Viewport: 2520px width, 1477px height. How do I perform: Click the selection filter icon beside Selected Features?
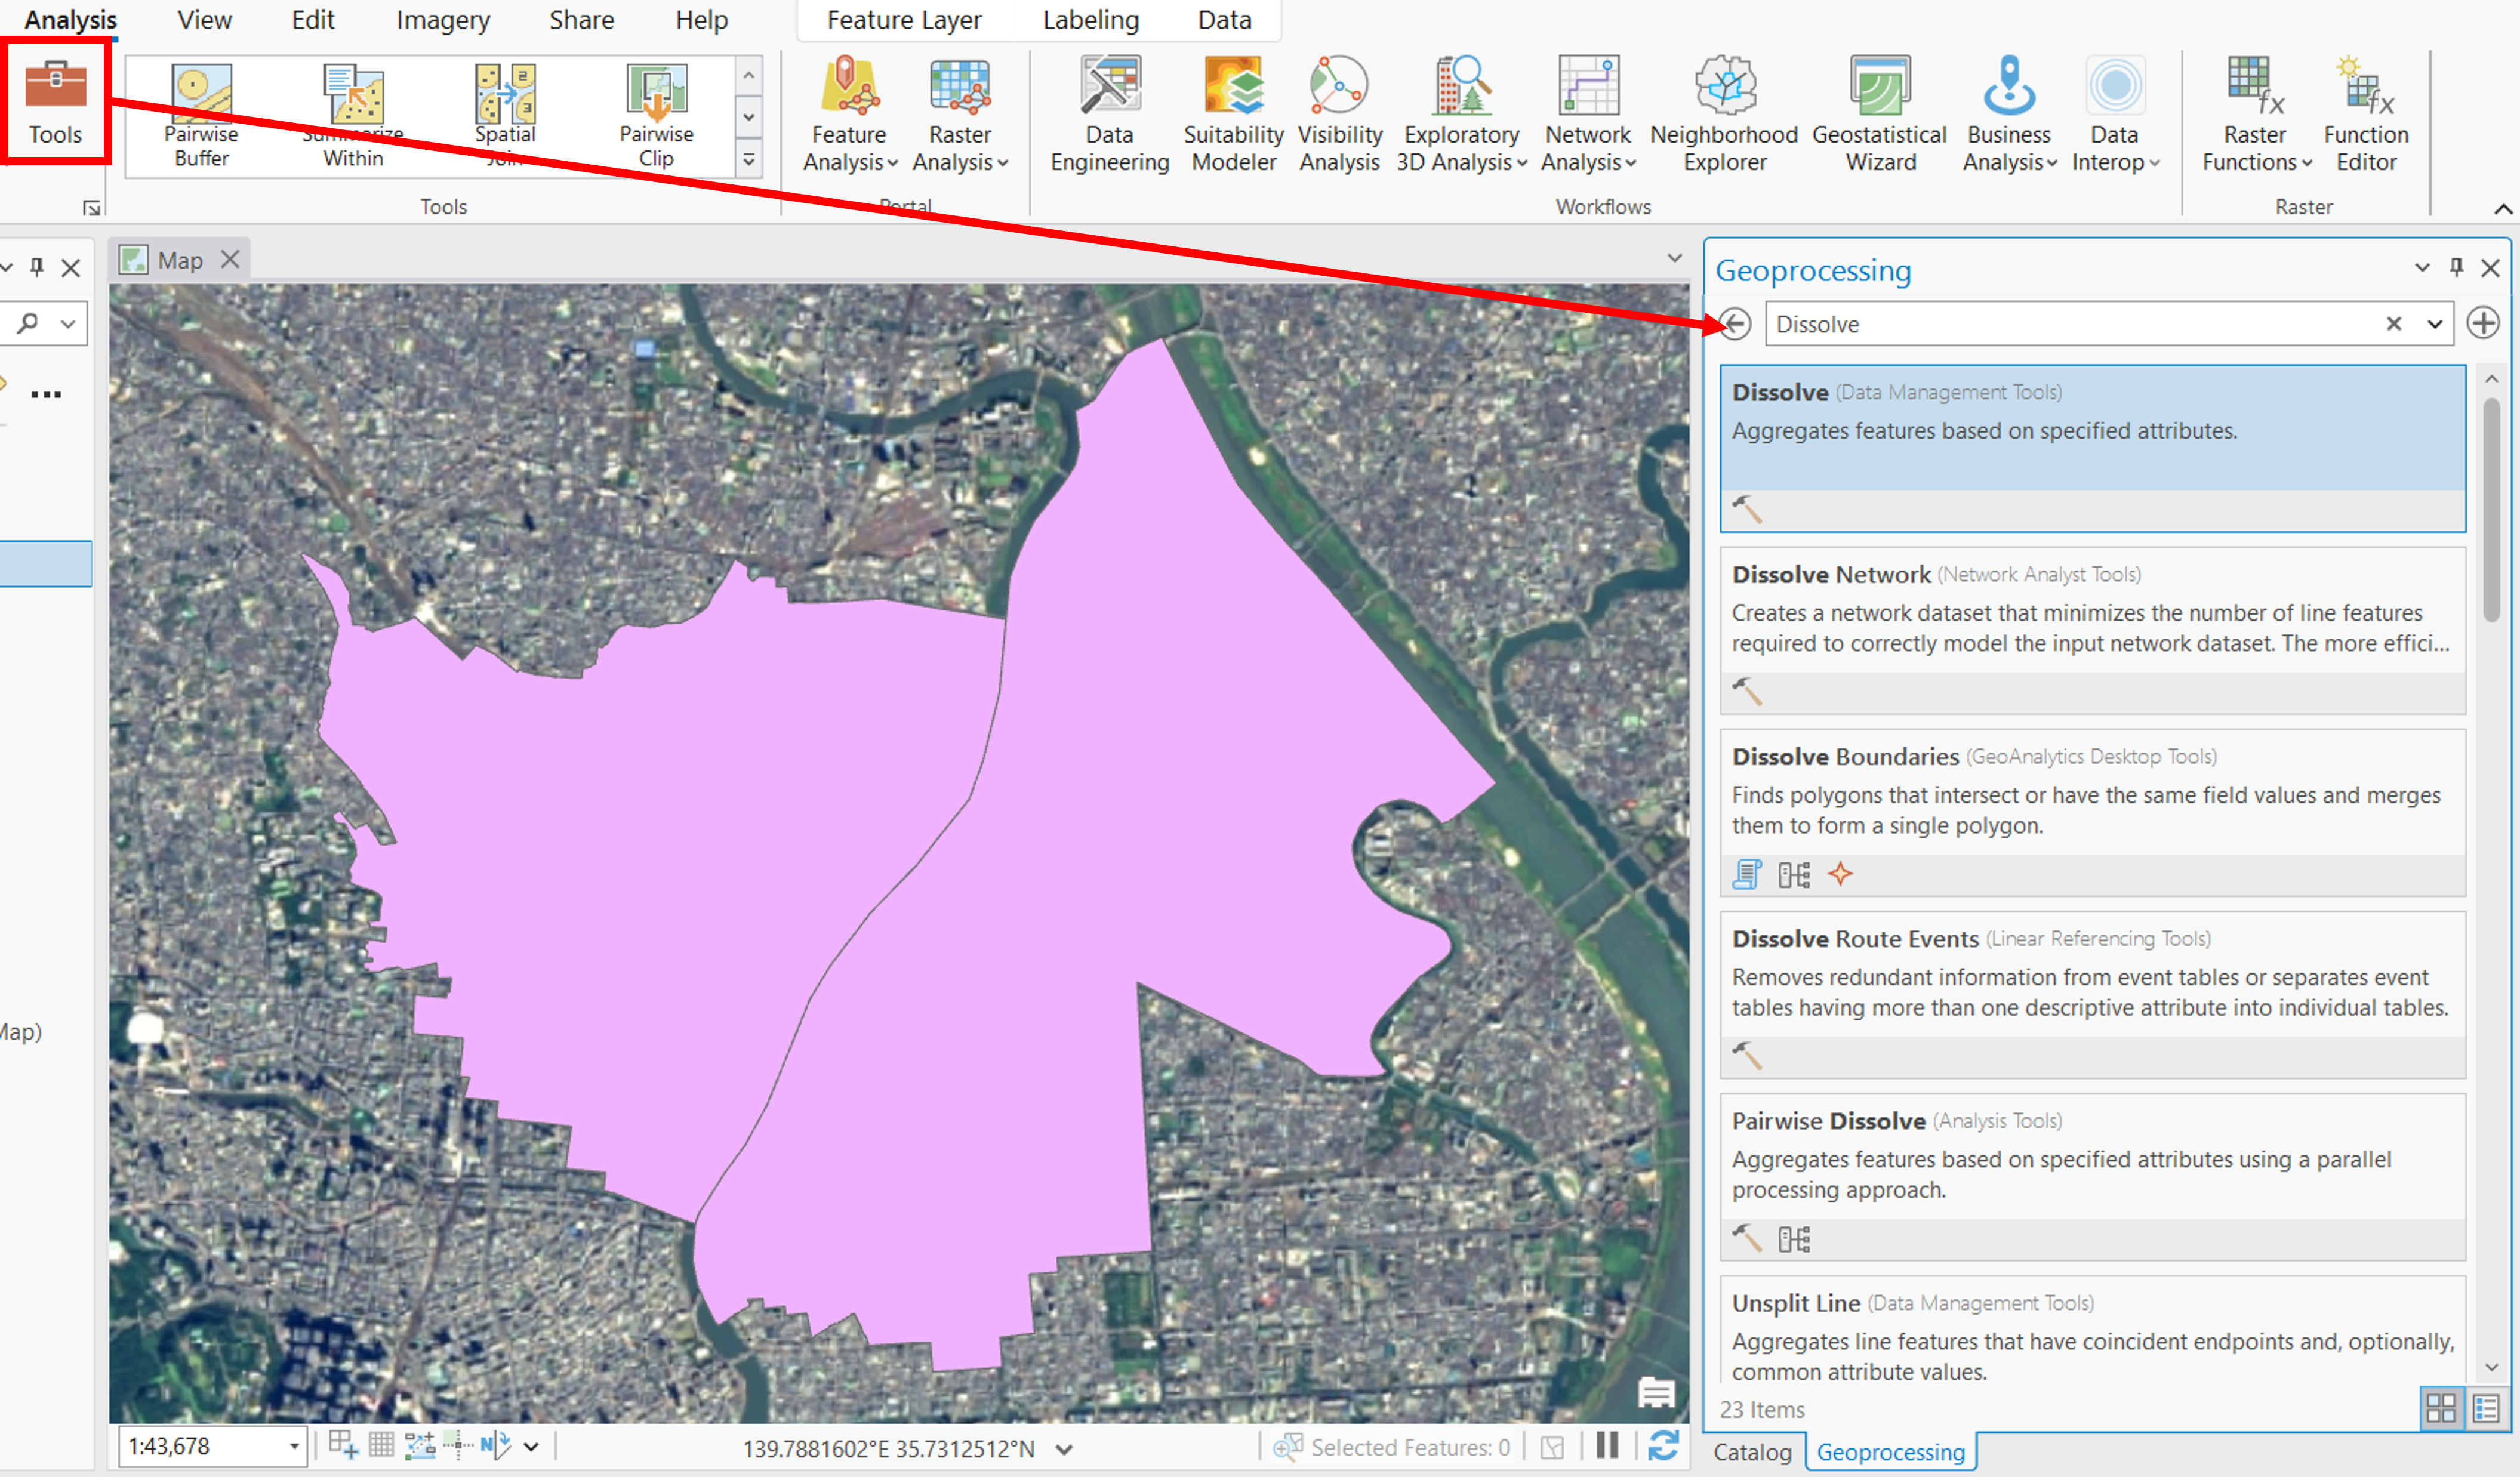(x=1552, y=1447)
